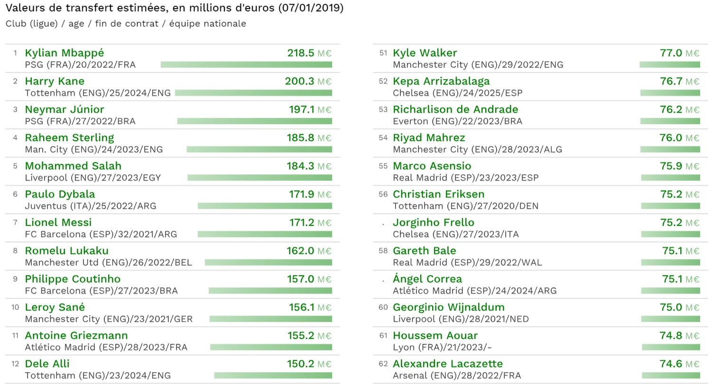Open Gareth Bale's player link
Screen dimensions: 713x384
point(424,251)
